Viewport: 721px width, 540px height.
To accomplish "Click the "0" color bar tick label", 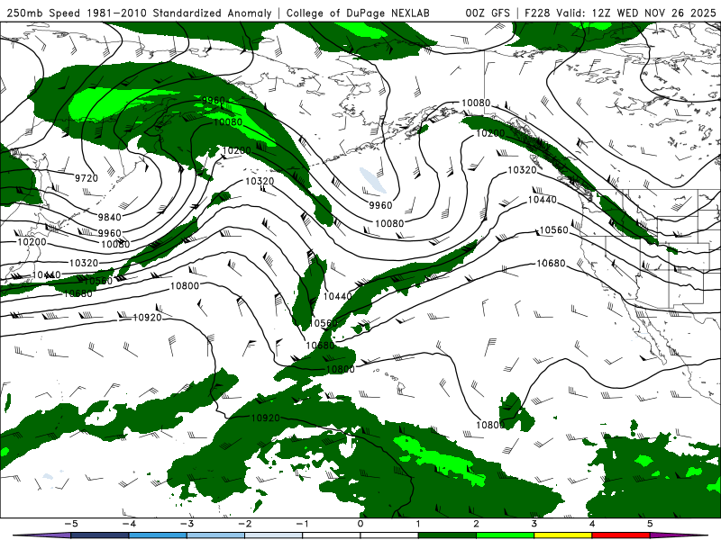I will pyautogui.click(x=360, y=524).
